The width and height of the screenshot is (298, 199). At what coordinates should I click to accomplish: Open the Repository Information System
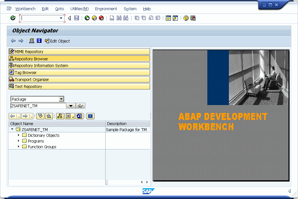[x=79, y=65]
